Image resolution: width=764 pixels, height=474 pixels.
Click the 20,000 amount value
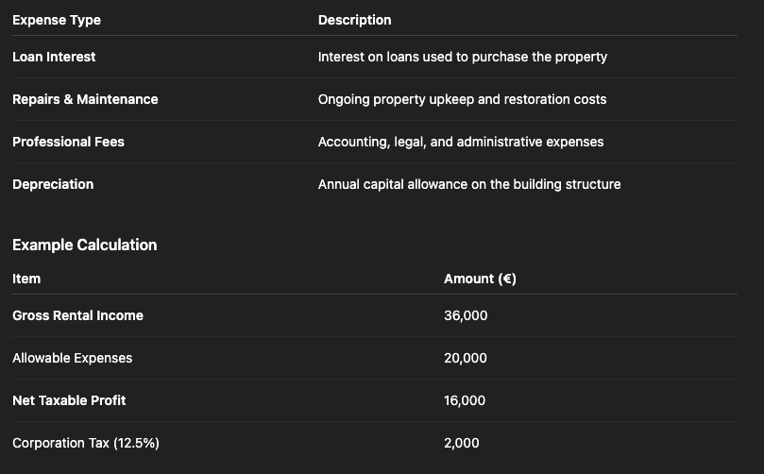tap(466, 358)
